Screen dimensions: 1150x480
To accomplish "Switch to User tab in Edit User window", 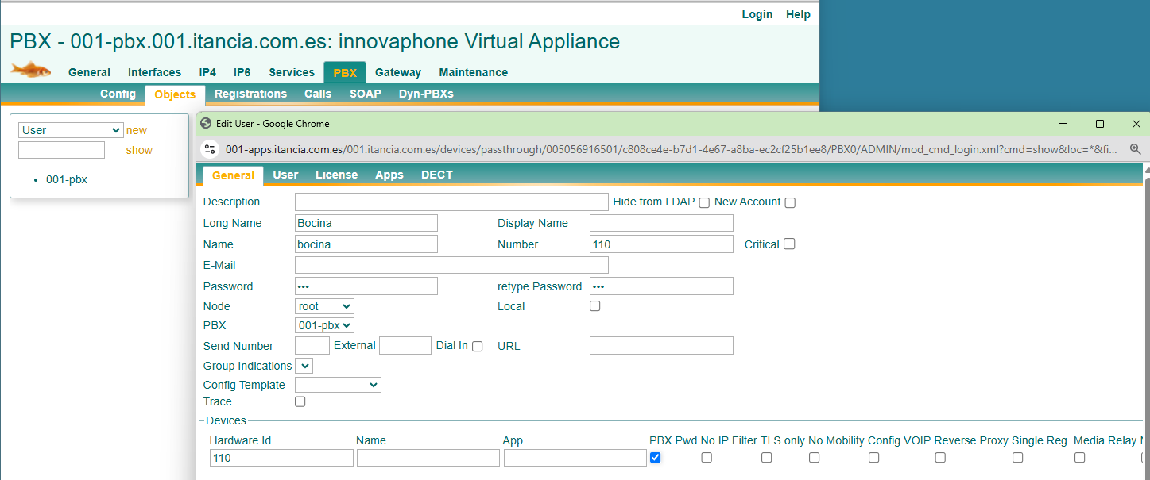I will click(x=285, y=175).
